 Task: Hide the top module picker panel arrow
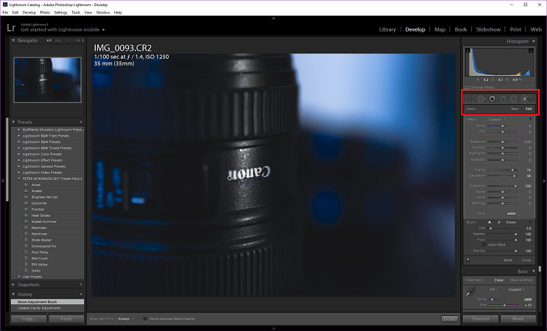click(273, 18)
